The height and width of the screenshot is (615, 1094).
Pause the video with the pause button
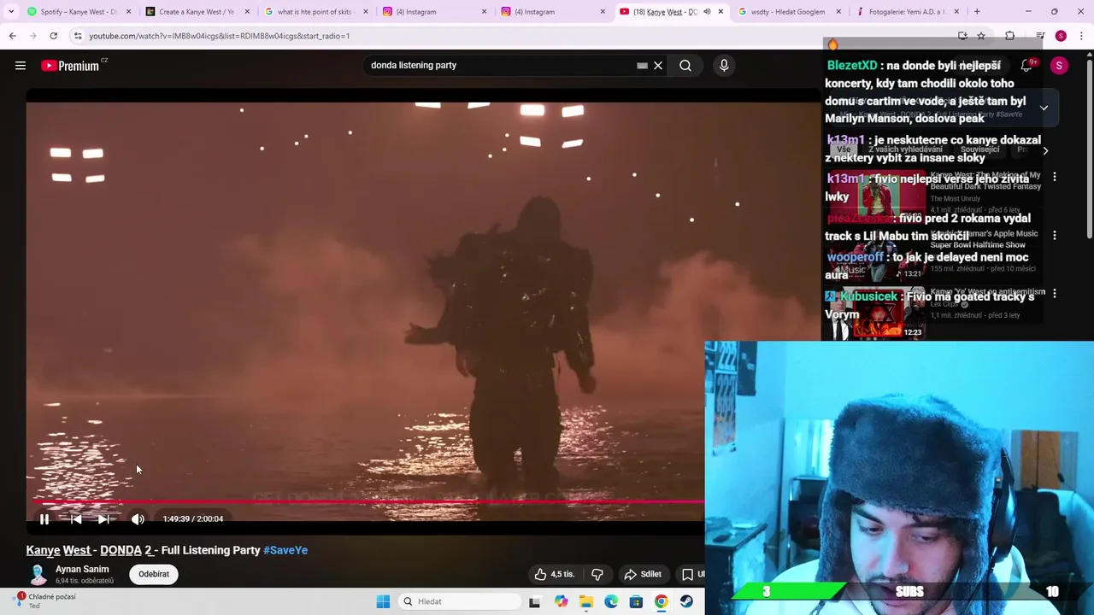click(x=44, y=518)
